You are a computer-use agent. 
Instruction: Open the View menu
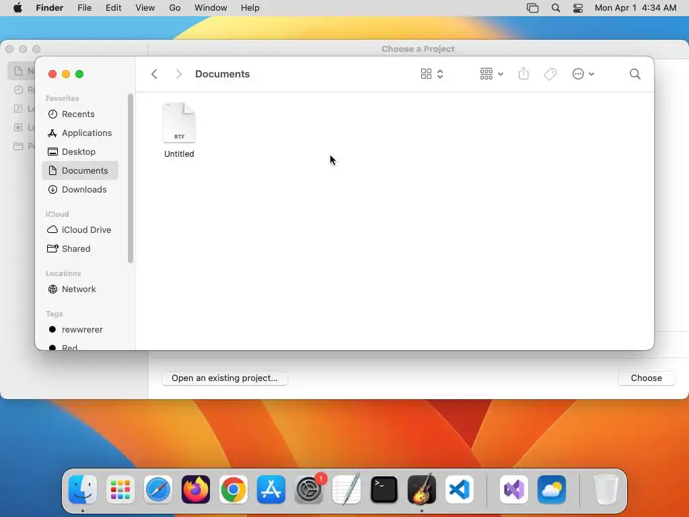tap(145, 8)
